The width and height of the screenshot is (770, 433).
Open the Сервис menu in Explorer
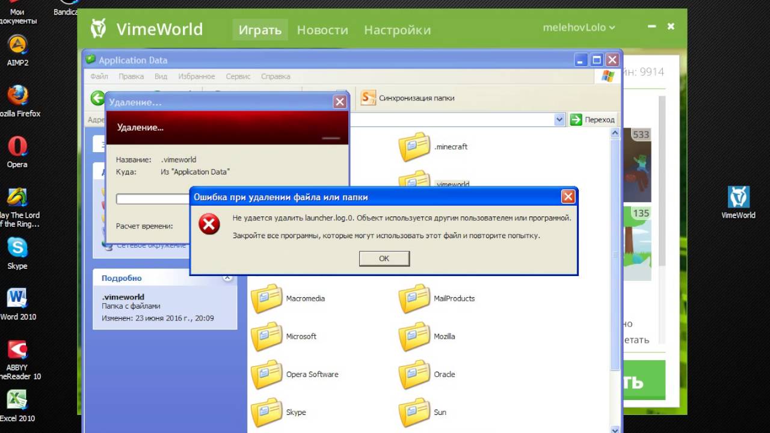coord(238,76)
